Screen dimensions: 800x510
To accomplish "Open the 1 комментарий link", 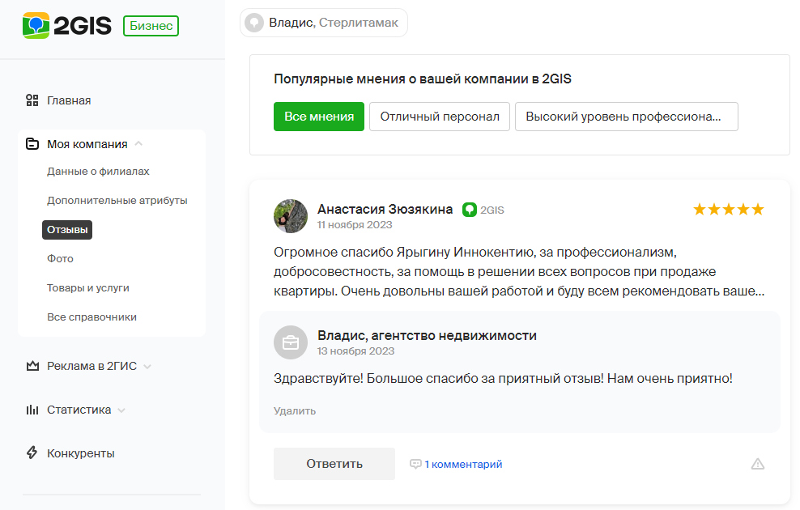I will point(463,464).
